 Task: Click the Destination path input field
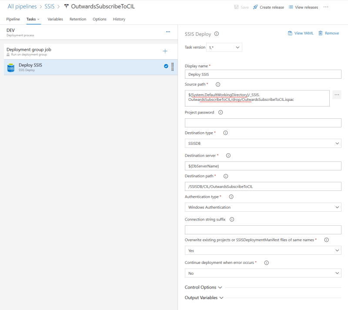[263, 187]
